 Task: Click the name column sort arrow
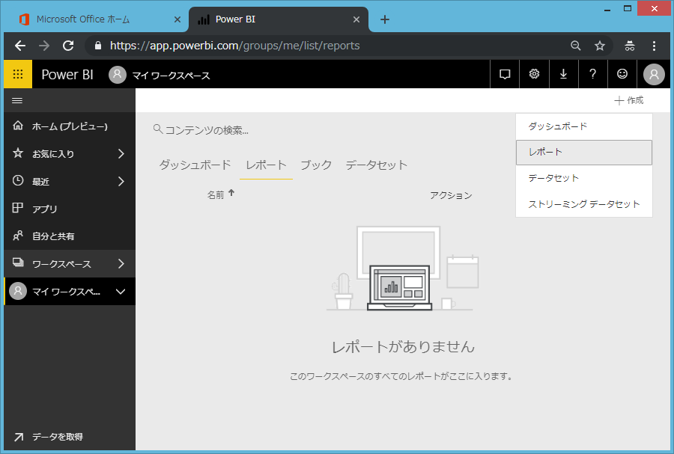[231, 193]
